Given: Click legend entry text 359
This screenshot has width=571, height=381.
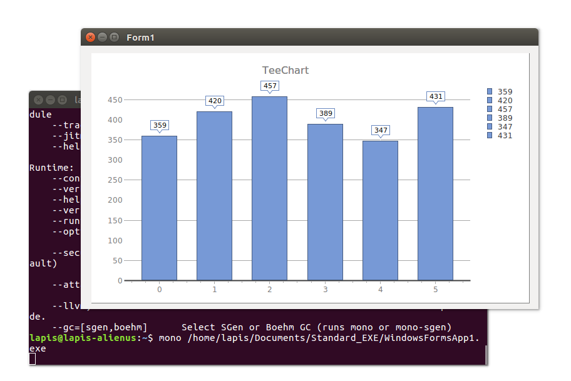Looking at the screenshot, I should point(505,92).
